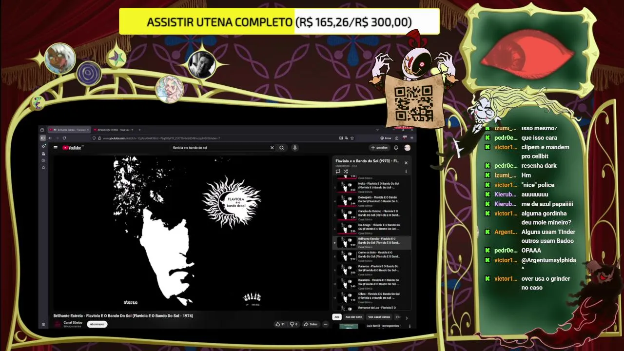Viewport: 624px width, 351px height.
Task: Play Romance da Lua from playlist
Action: (x=372, y=308)
